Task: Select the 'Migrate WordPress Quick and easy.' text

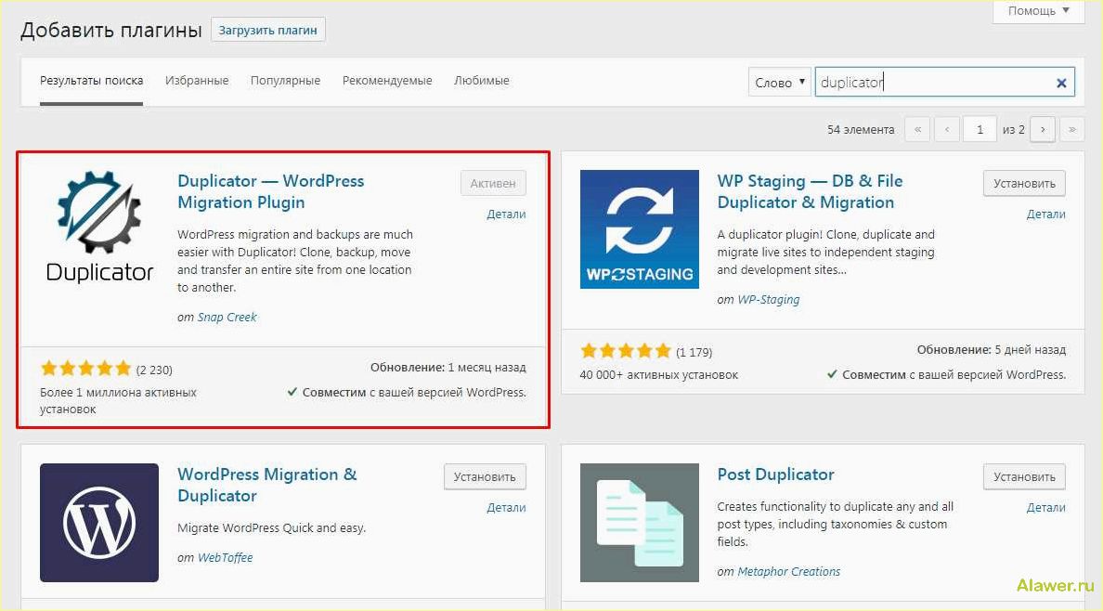Action: click(x=271, y=528)
